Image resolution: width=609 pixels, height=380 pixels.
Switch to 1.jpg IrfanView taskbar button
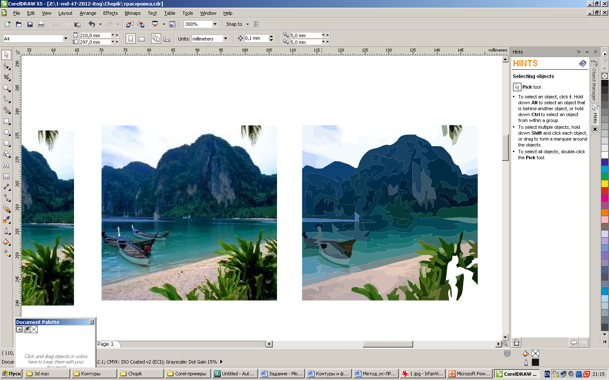(422, 374)
